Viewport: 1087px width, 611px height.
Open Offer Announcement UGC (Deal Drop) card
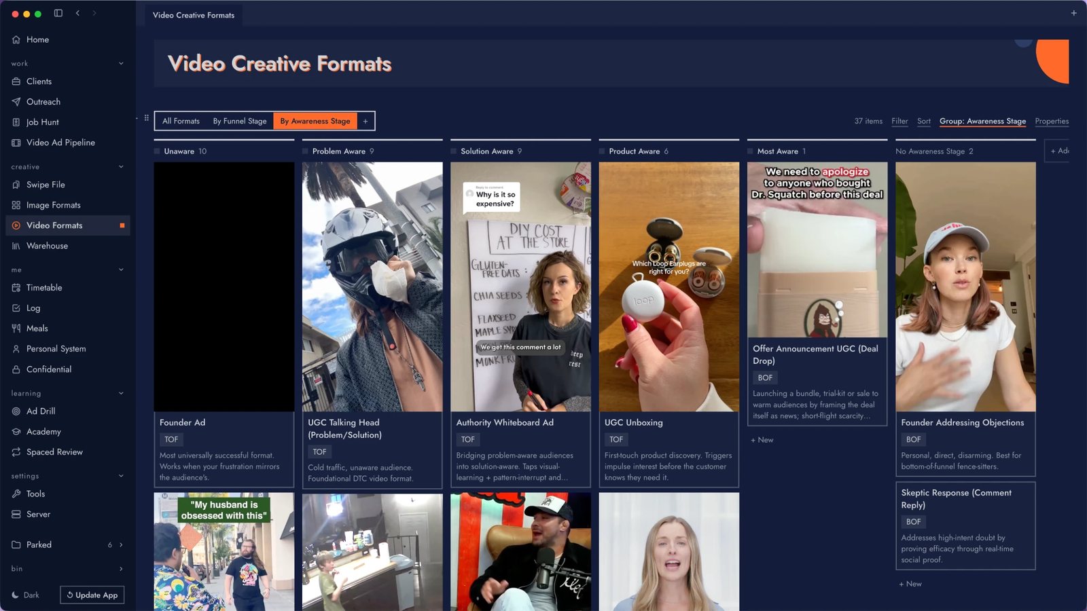(x=817, y=293)
